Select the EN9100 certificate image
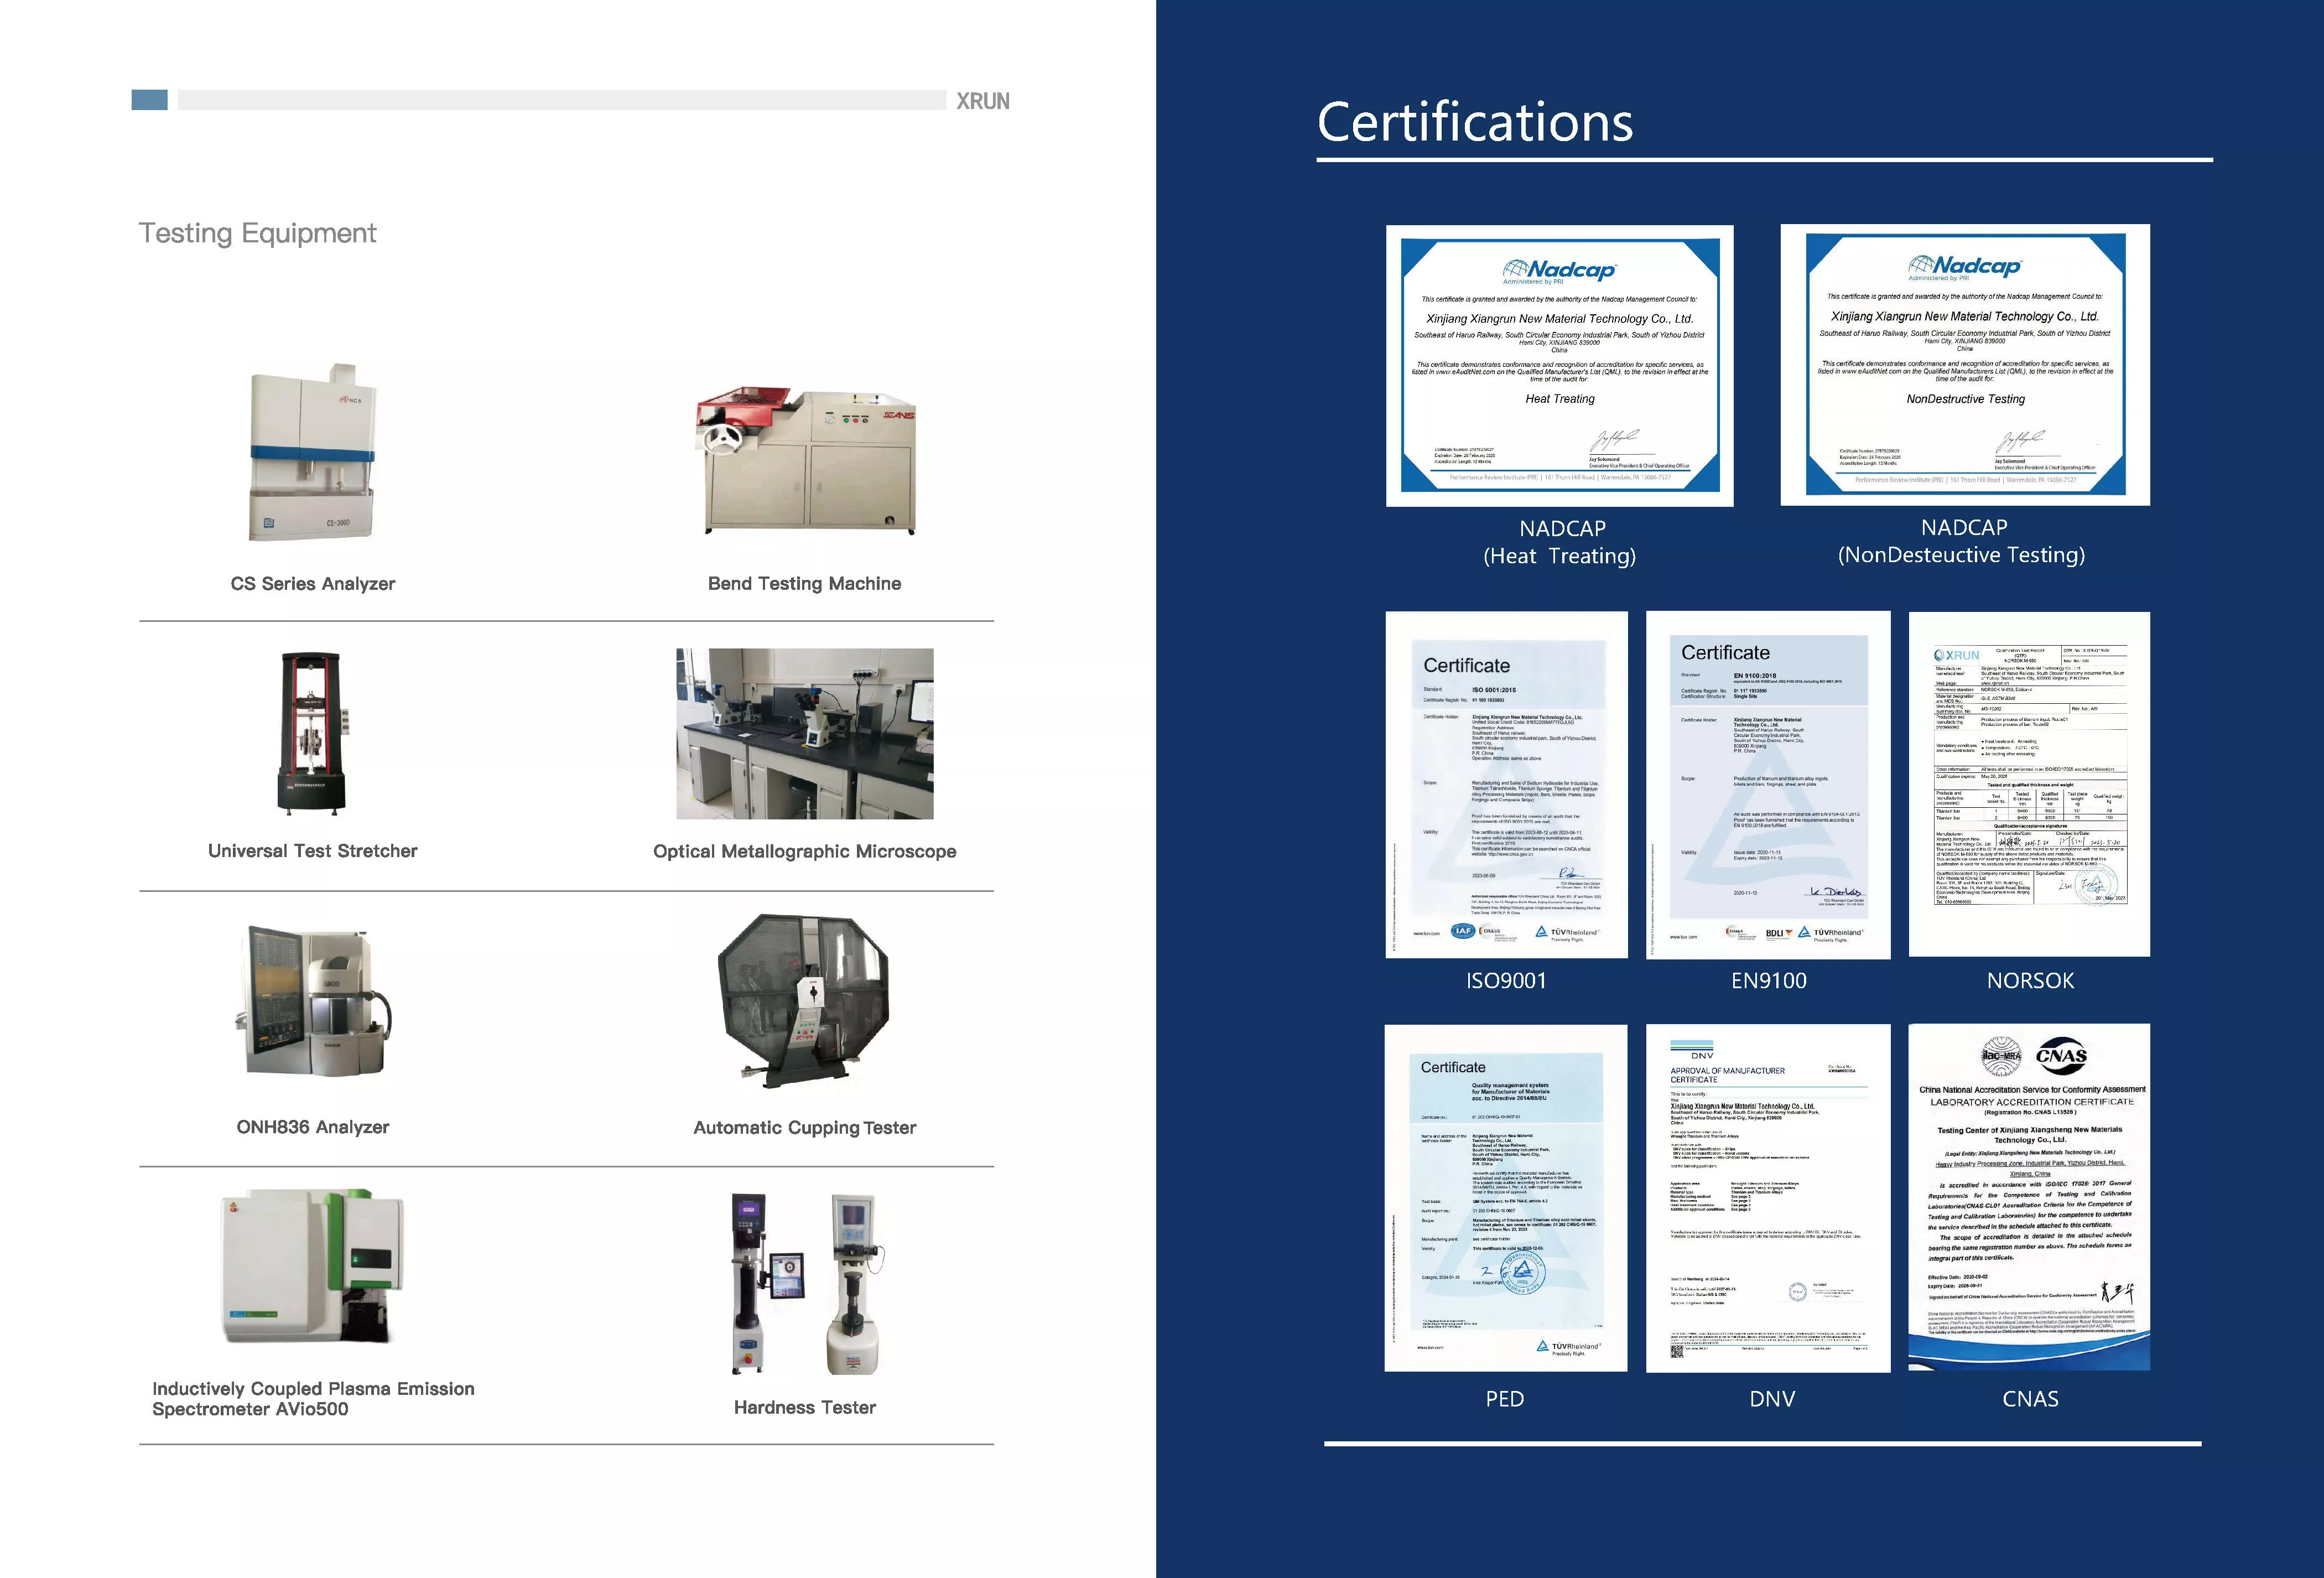The width and height of the screenshot is (2324, 1578). click(x=1768, y=785)
